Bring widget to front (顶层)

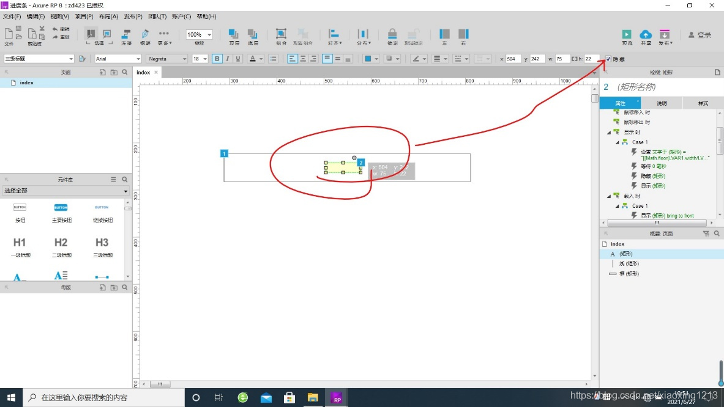(234, 37)
